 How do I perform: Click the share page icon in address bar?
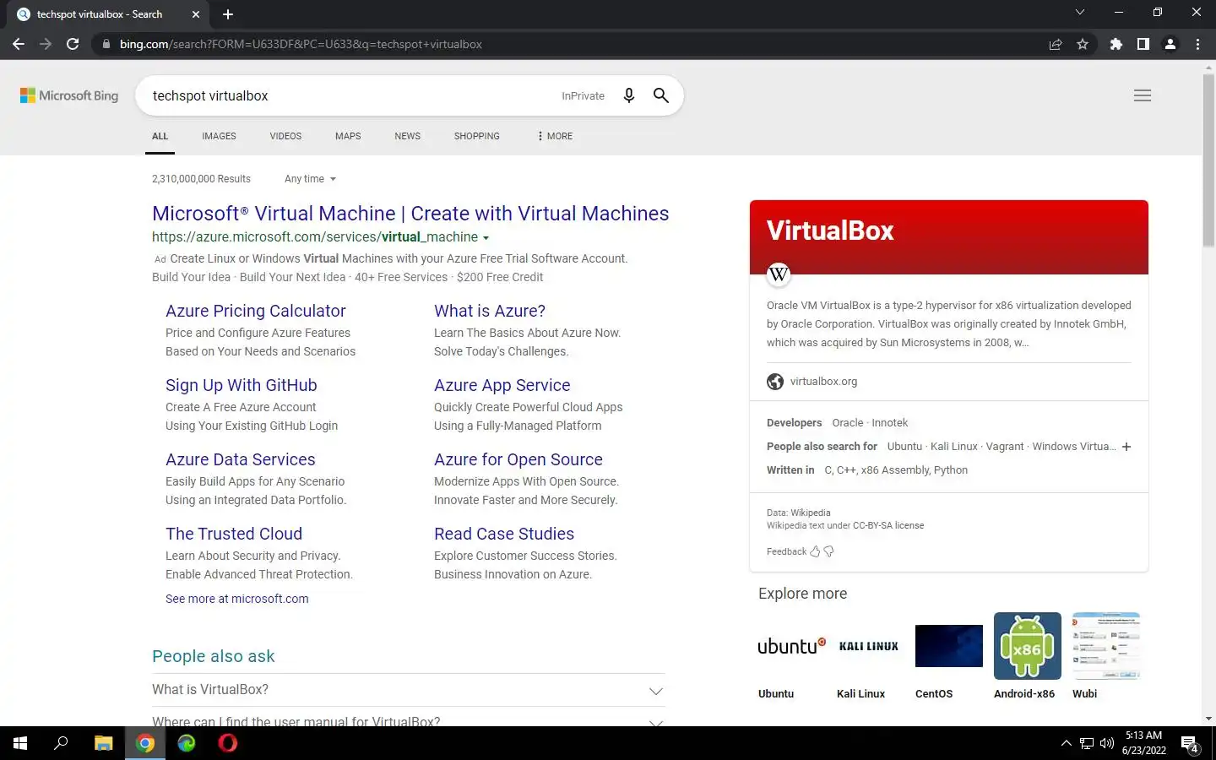click(x=1056, y=44)
